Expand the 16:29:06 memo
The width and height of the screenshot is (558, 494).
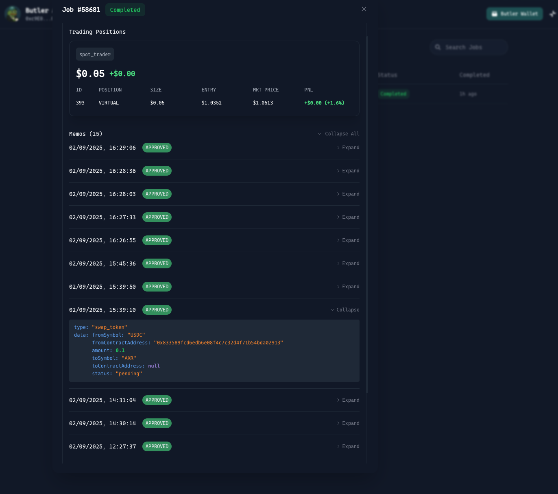coord(348,148)
